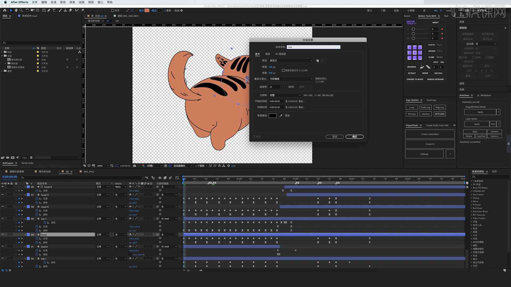
Task: Click the Loop button in Exps Quicker
Action: click(x=412, y=107)
